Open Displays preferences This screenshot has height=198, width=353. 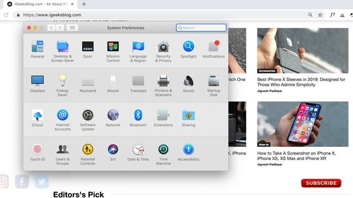coord(38,84)
